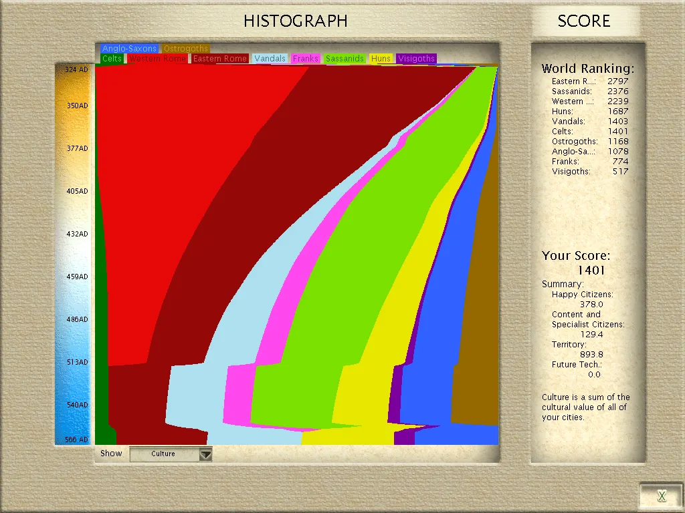Image resolution: width=685 pixels, height=513 pixels.
Task: Click the Your Score heading
Action: point(576,256)
